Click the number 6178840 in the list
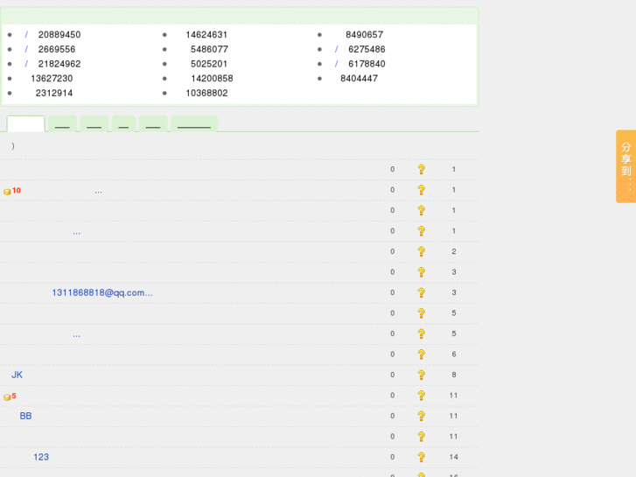Image resolution: width=636 pixels, height=477 pixels. [367, 64]
